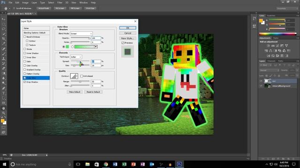300x168 pixels.
Task: Open the Contour picker arrow
Action: (77, 76)
